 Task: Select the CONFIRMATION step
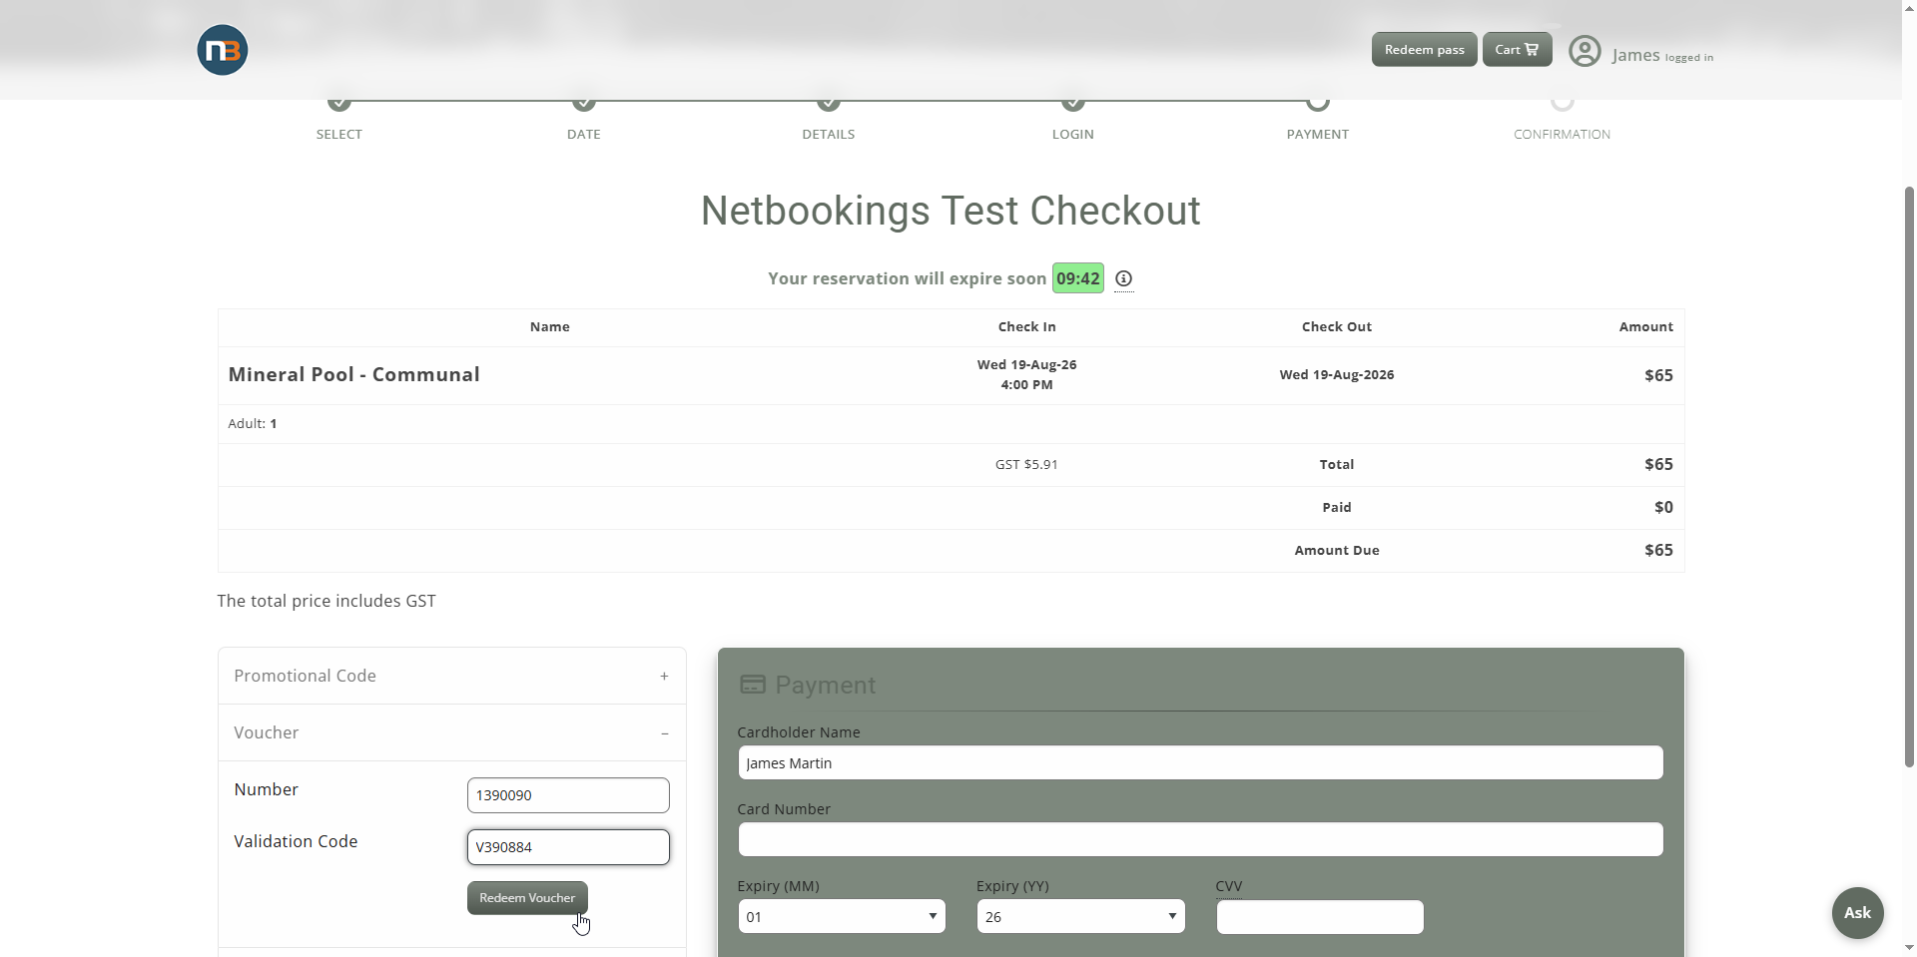point(1563,134)
